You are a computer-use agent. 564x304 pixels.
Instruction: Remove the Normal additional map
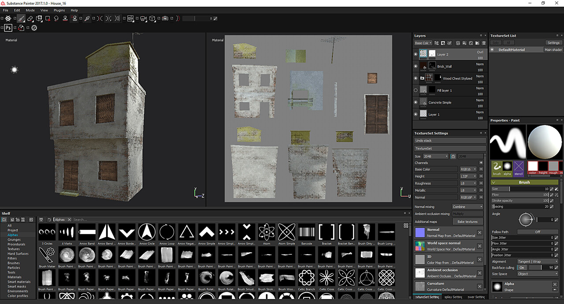coord(480,233)
